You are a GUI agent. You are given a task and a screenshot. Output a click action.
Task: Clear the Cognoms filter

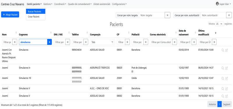coord(50,42)
